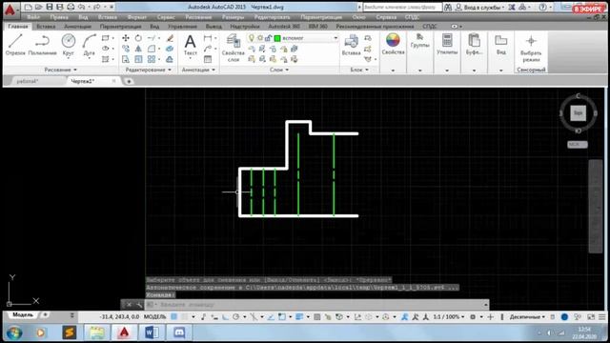The height and width of the screenshot is (343, 610).
Task: Click the Rotate tool icon
Action: [x=138, y=38]
